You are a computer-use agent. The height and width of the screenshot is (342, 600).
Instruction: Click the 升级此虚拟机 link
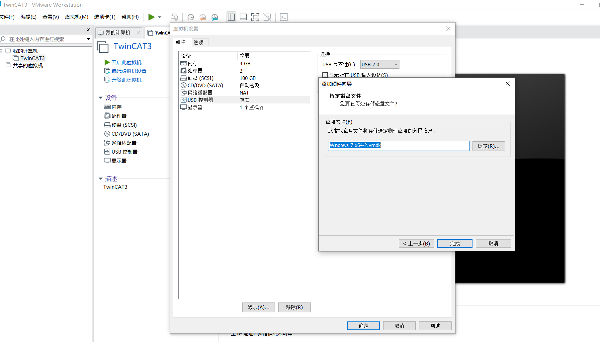coord(126,80)
